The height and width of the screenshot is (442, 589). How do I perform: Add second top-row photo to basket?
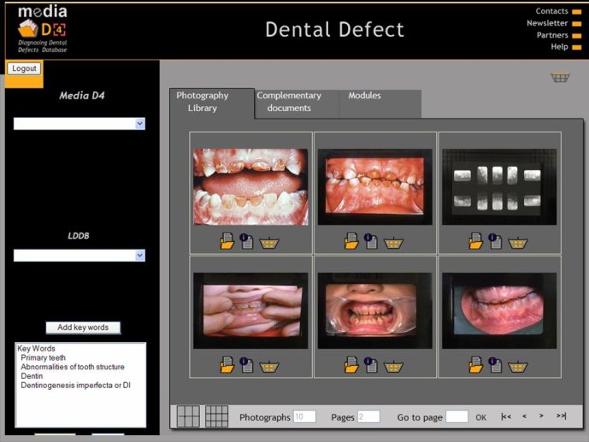pos(393,243)
